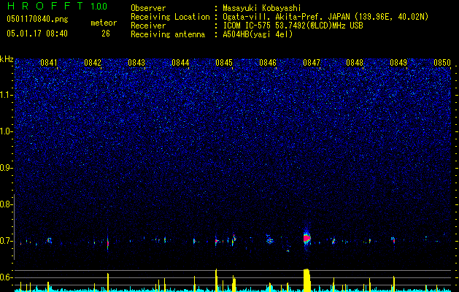The width and height of the screenshot is (459, 292).
Task: Click the version number 1.0.0
Action: [x=99, y=6]
